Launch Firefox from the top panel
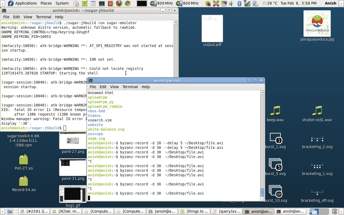The image size is (344, 215). 119,3
